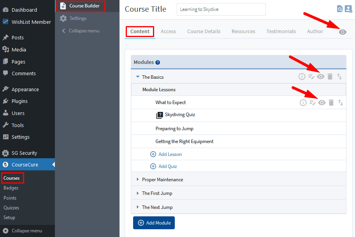Switch to the Content tab
Screen dimensions: 355x237
click(140, 32)
